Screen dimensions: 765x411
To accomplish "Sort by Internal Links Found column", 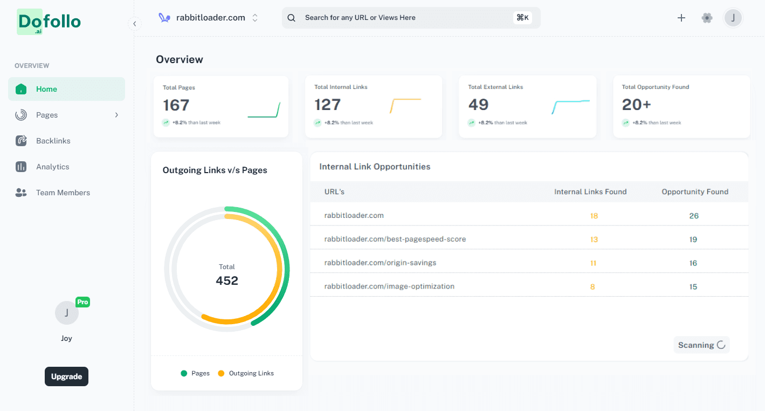I will click(x=590, y=191).
